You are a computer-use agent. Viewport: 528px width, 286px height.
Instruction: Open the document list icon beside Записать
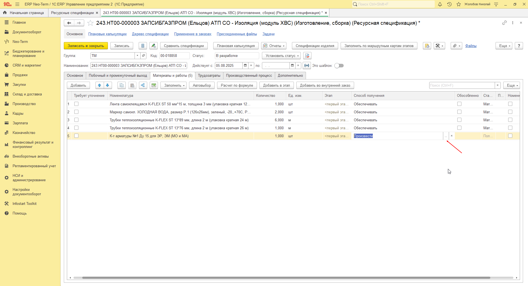pos(143,46)
